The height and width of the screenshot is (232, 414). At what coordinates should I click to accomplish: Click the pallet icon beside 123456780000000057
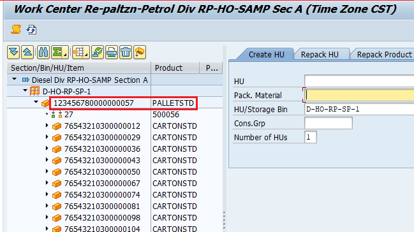[46, 103]
